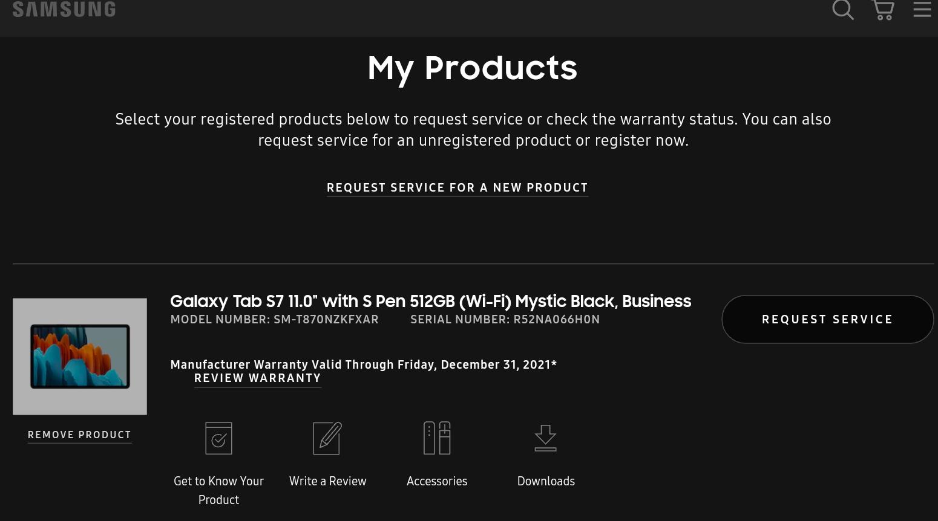Open the Galaxy Tab S7 product thumbnail
This screenshot has height=521, width=938.
click(80, 357)
